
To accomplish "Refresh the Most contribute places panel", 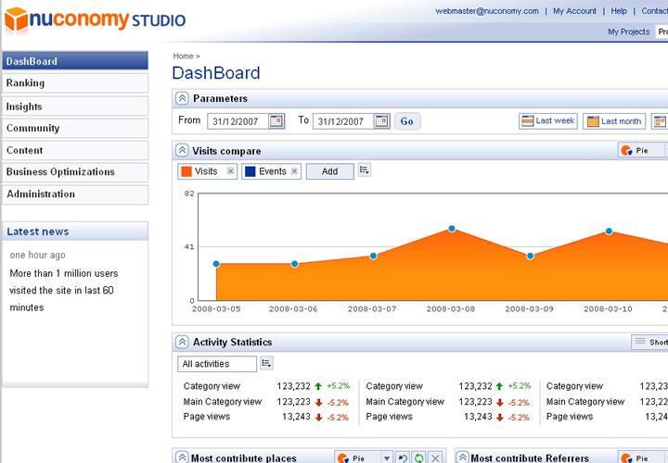I will click(418, 457).
